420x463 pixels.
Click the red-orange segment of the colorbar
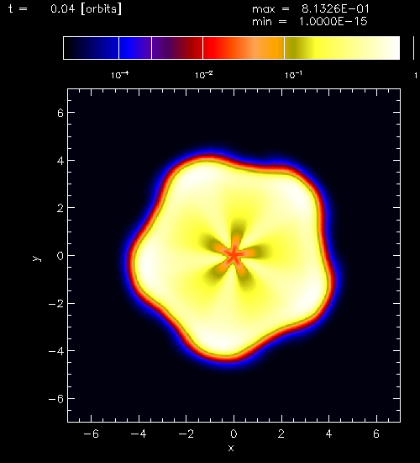click(244, 48)
